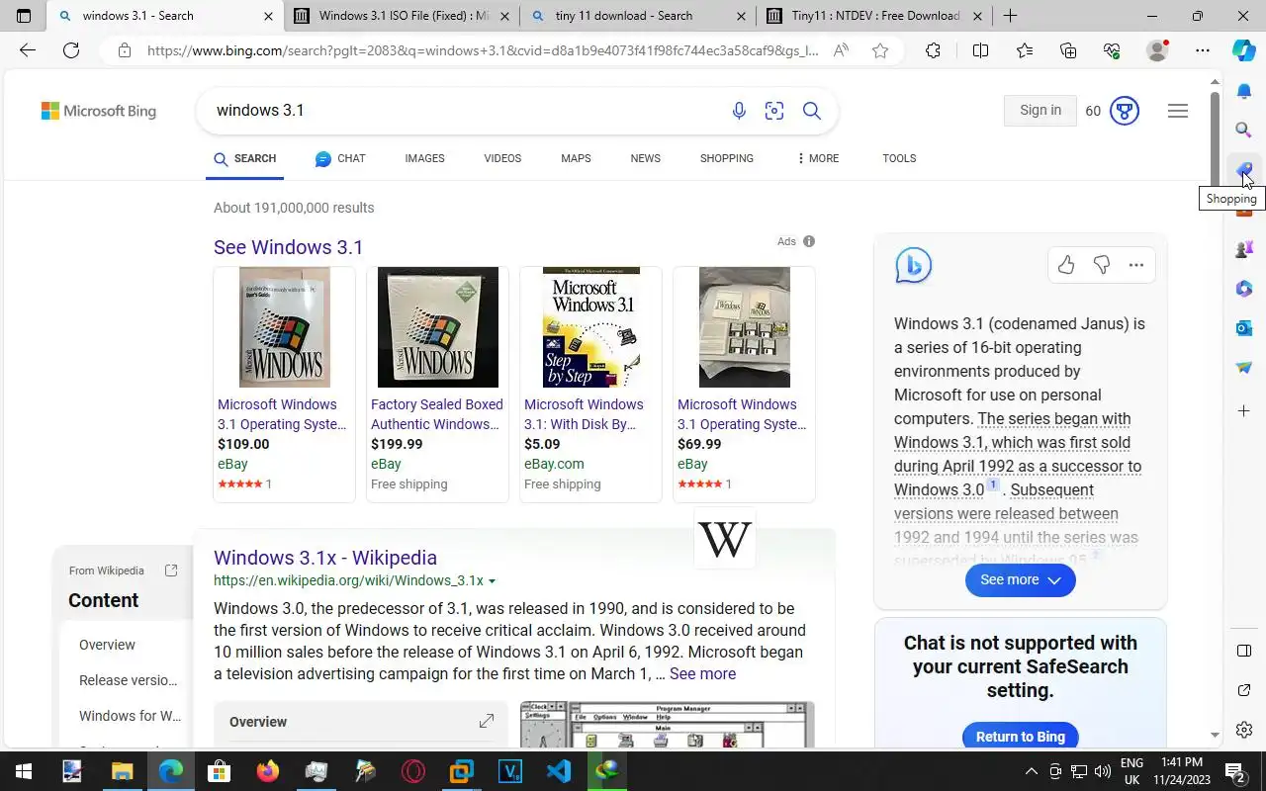Screen dimensions: 1266x791
Task: Open Collections icon in toolbar
Action: coord(1068,50)
